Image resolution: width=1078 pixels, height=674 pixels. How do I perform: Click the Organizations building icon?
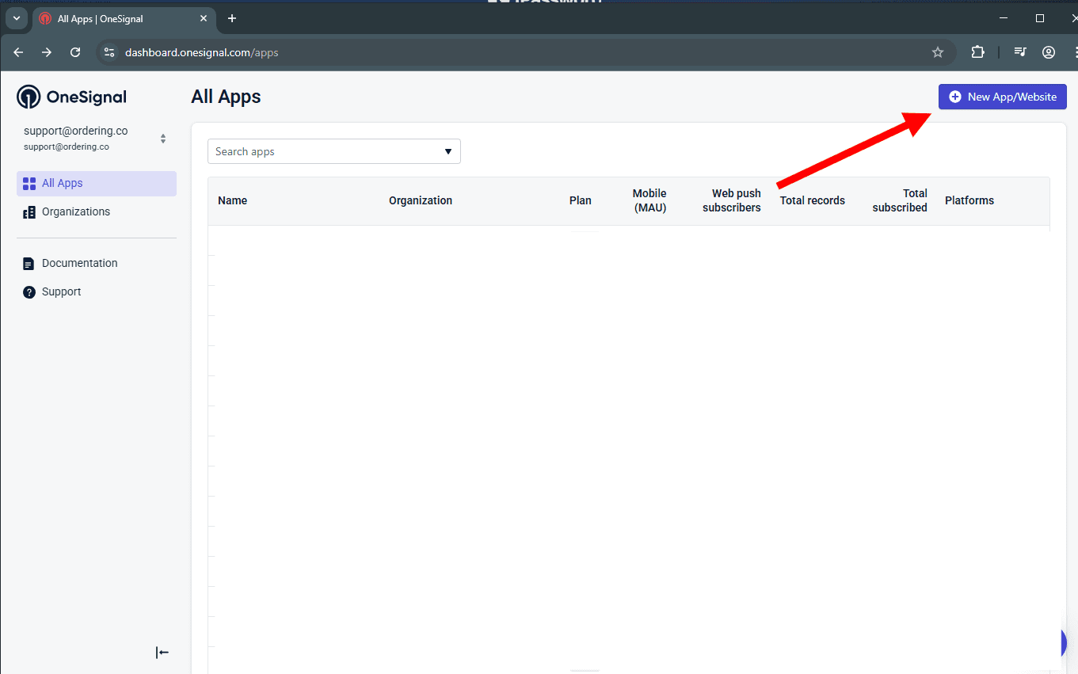[x=29, y=212]
